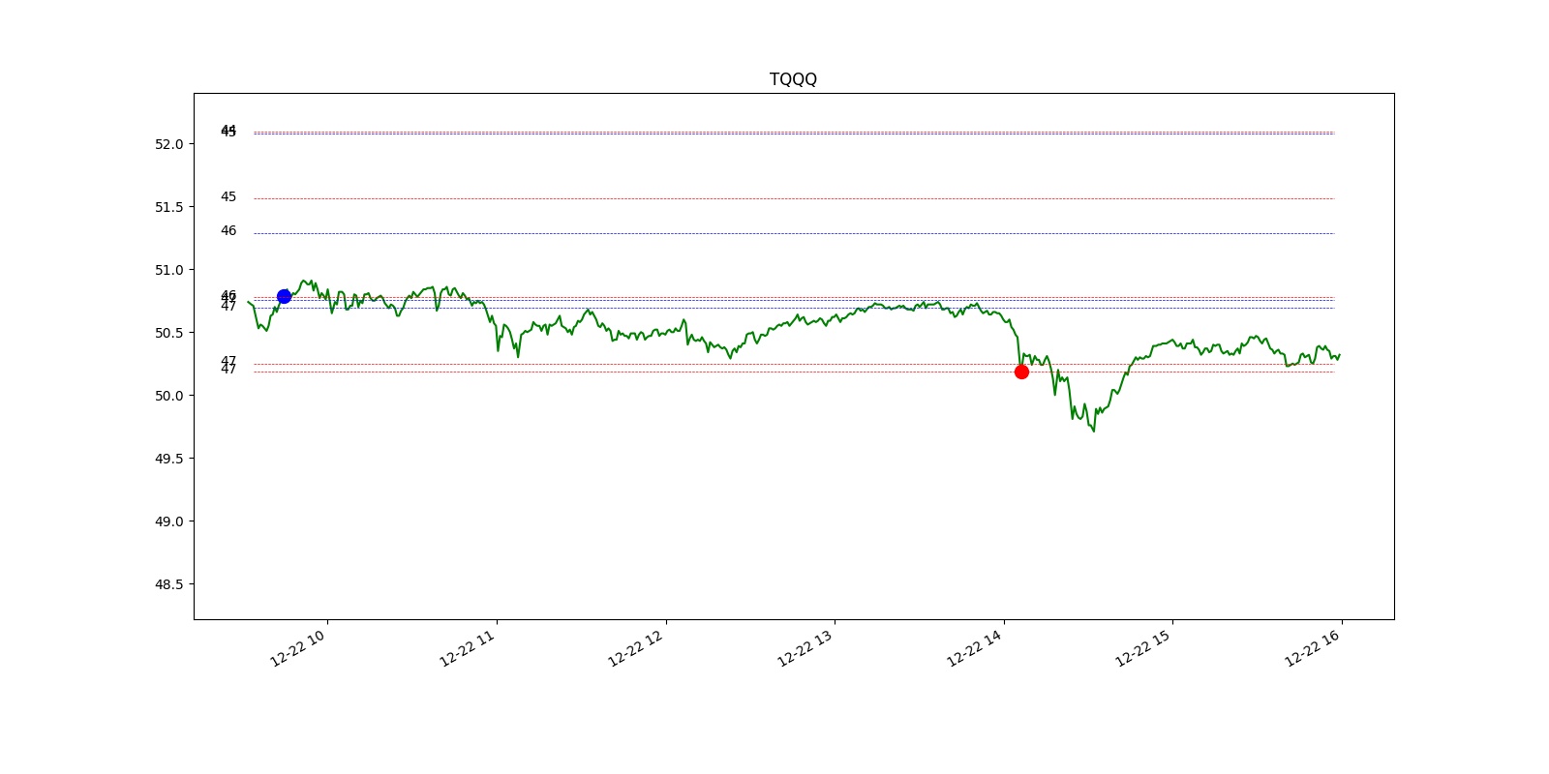Click the 12-22 15 x-axis label
This screenshot has width=1549, height=774.
coord(1143,648)
